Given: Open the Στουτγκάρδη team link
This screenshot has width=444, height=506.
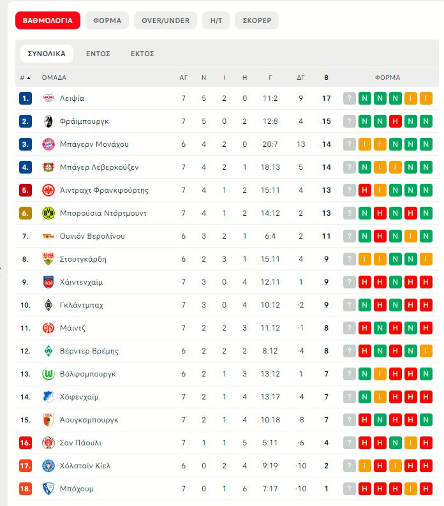Looking at the screenshot, I should [83, 259].
